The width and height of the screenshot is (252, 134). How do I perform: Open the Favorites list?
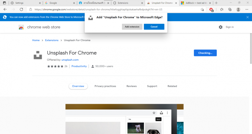(x=222, y=9)
